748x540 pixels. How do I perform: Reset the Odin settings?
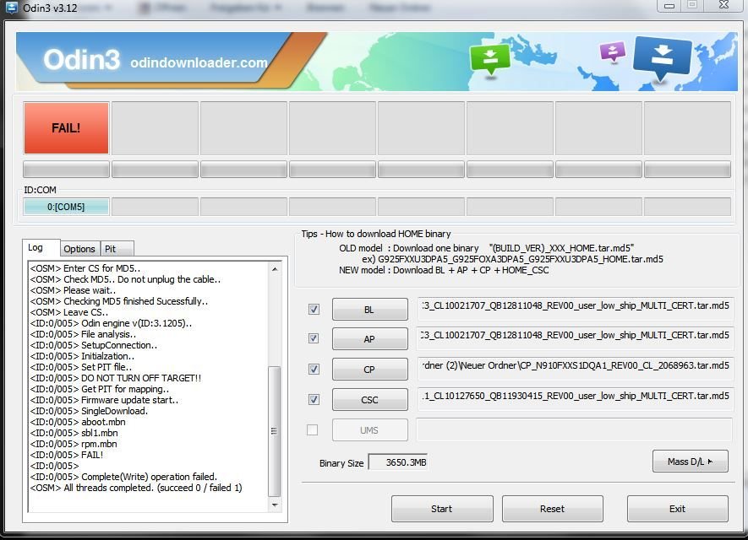pos(553,509)
